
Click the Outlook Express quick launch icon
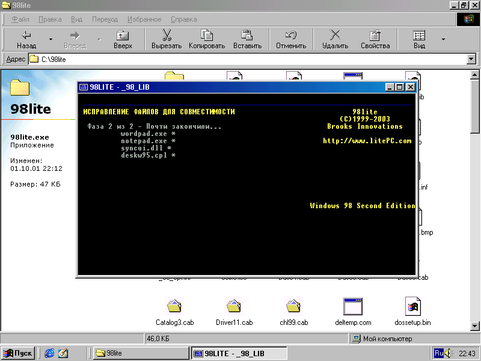[63, 353]
